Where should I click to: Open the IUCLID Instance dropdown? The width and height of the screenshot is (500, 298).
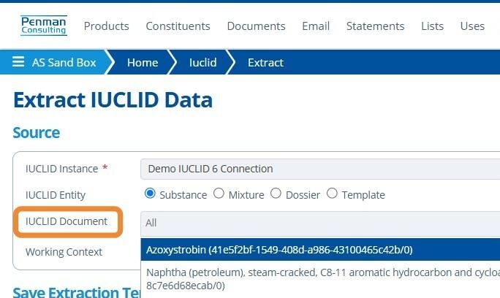click(x=320, y=169)
